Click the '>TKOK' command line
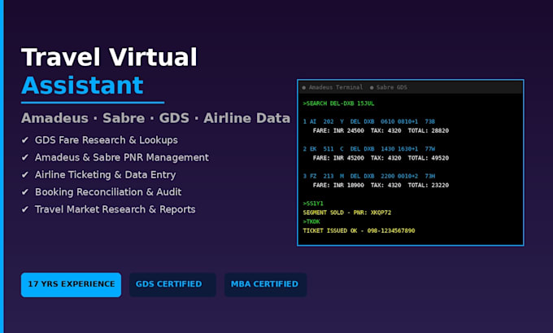Viewport: 553px width, 333px height. 311,221
